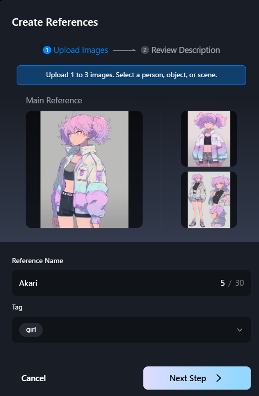Cancel creating the reference
The width and height of the screenshot is (259, 396).
[34, 378]
